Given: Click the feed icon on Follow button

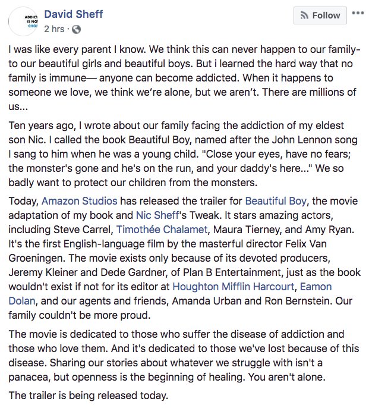Looking at the screenshot, I should [x=305, y=15].
